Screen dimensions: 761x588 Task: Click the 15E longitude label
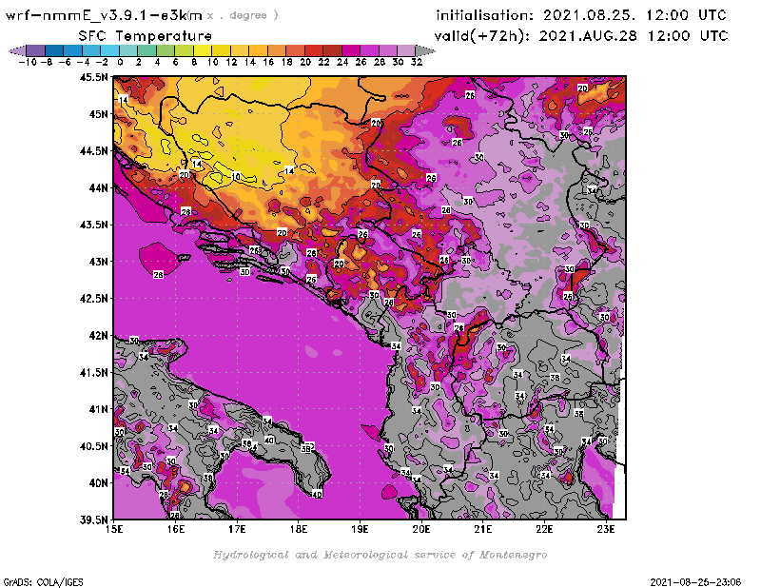click(x=114, y=529)
